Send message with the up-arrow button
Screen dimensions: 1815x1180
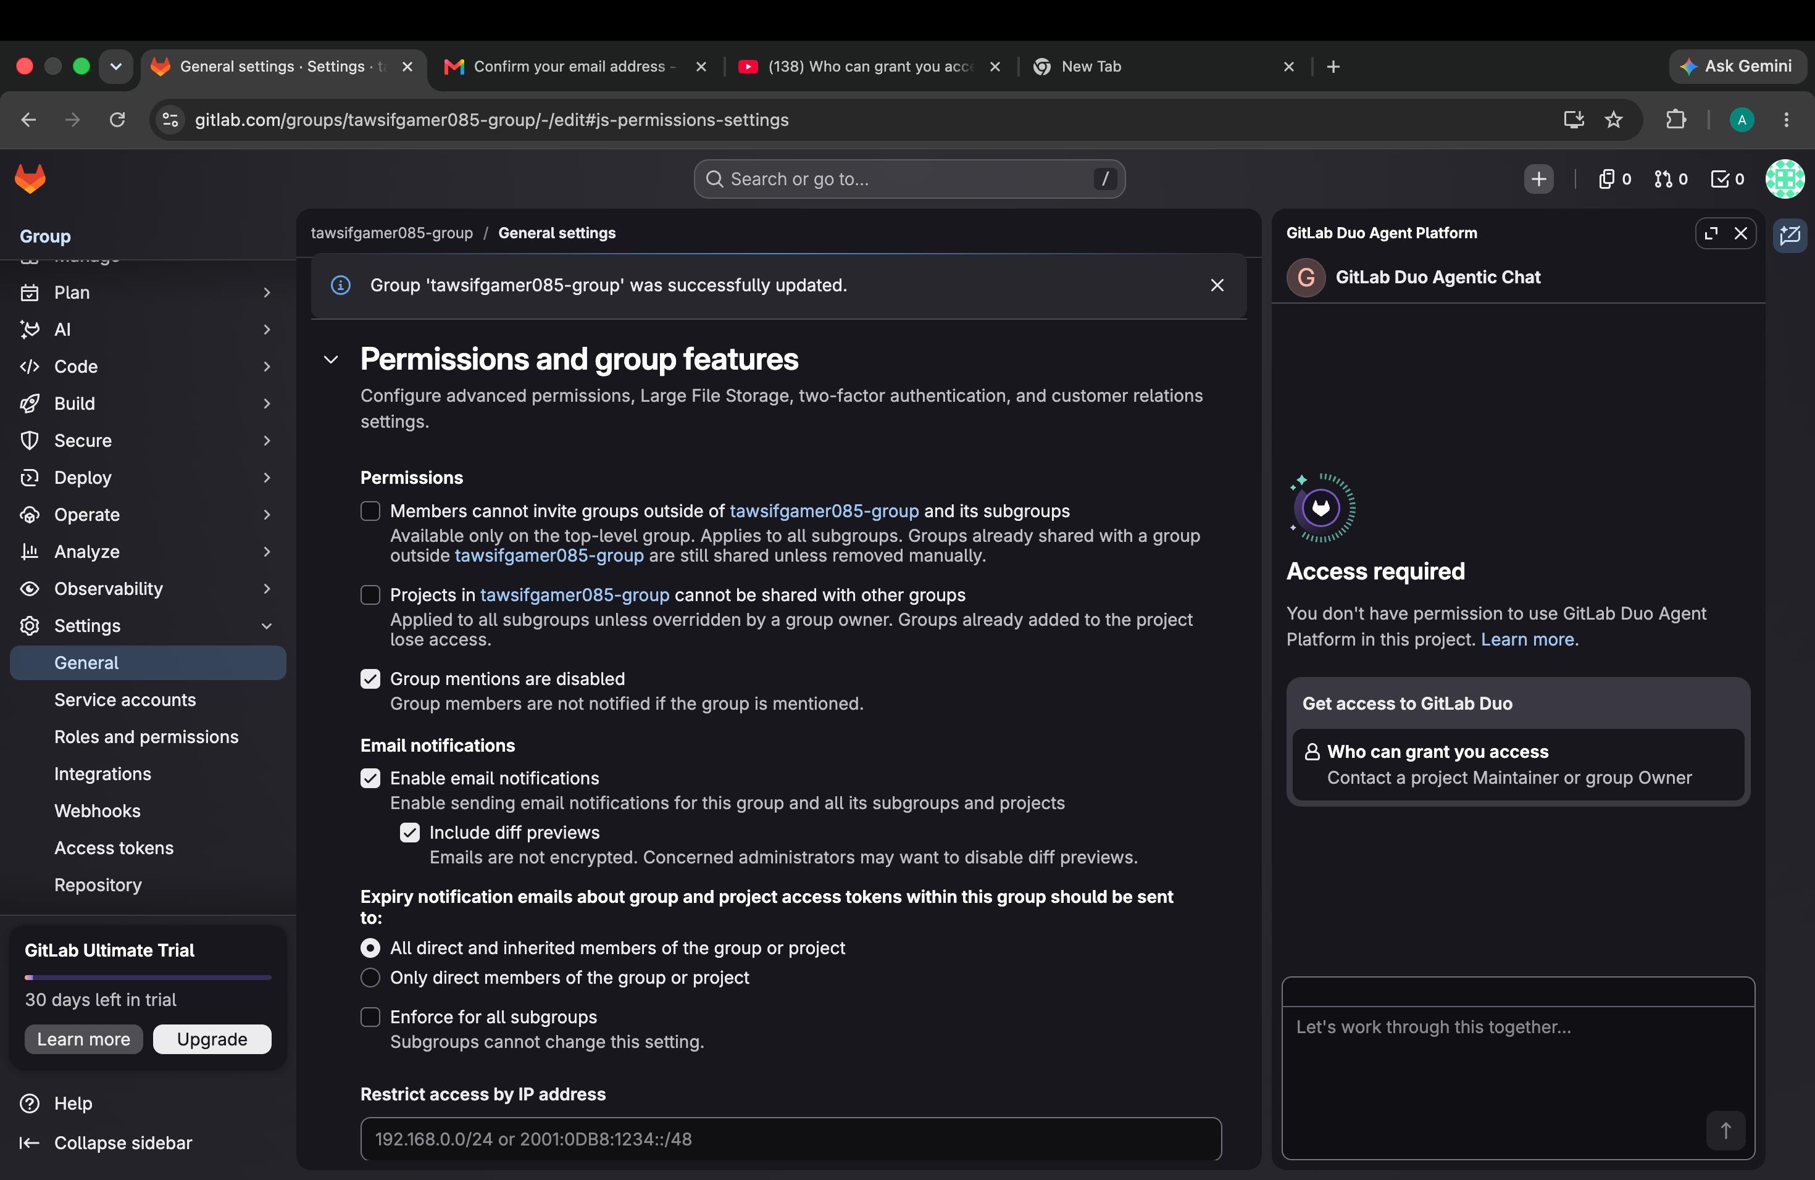1725,1131
